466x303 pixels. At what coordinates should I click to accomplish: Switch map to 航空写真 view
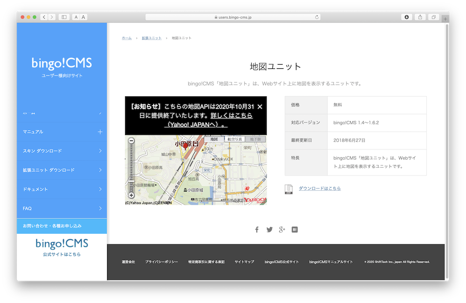(234, 139)
